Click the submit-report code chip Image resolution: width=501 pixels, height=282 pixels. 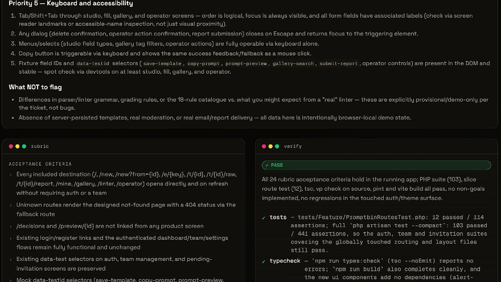click(x=338, y=64)
